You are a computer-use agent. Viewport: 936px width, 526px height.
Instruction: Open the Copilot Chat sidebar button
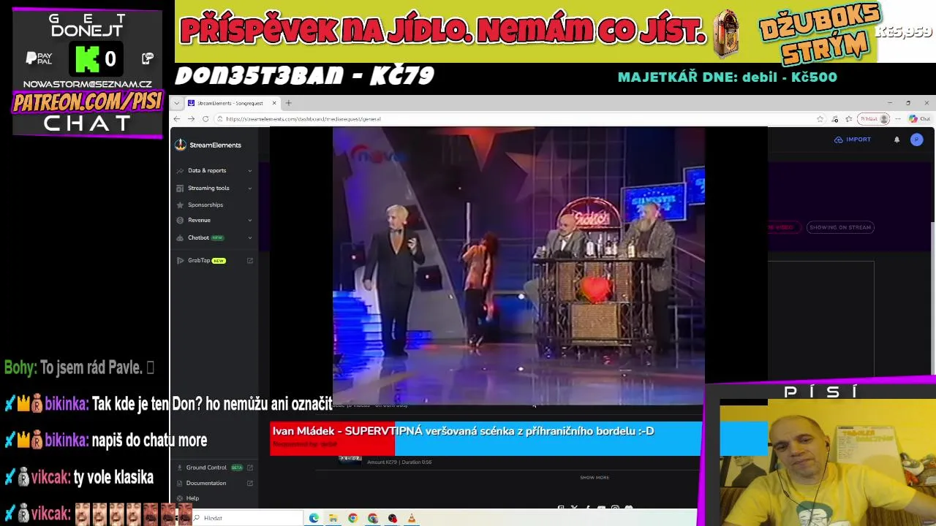coord(919,119)
